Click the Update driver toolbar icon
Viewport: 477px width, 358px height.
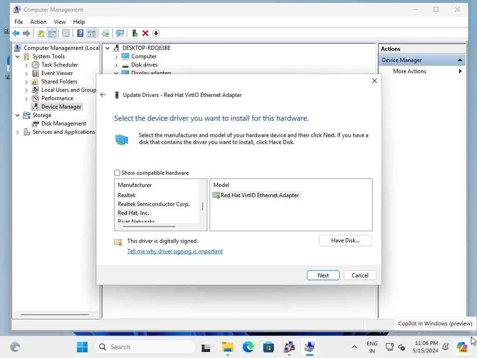pyautogui.click(x=106, y=33)
